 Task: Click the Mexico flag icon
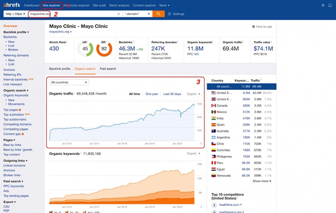point(213,112)
